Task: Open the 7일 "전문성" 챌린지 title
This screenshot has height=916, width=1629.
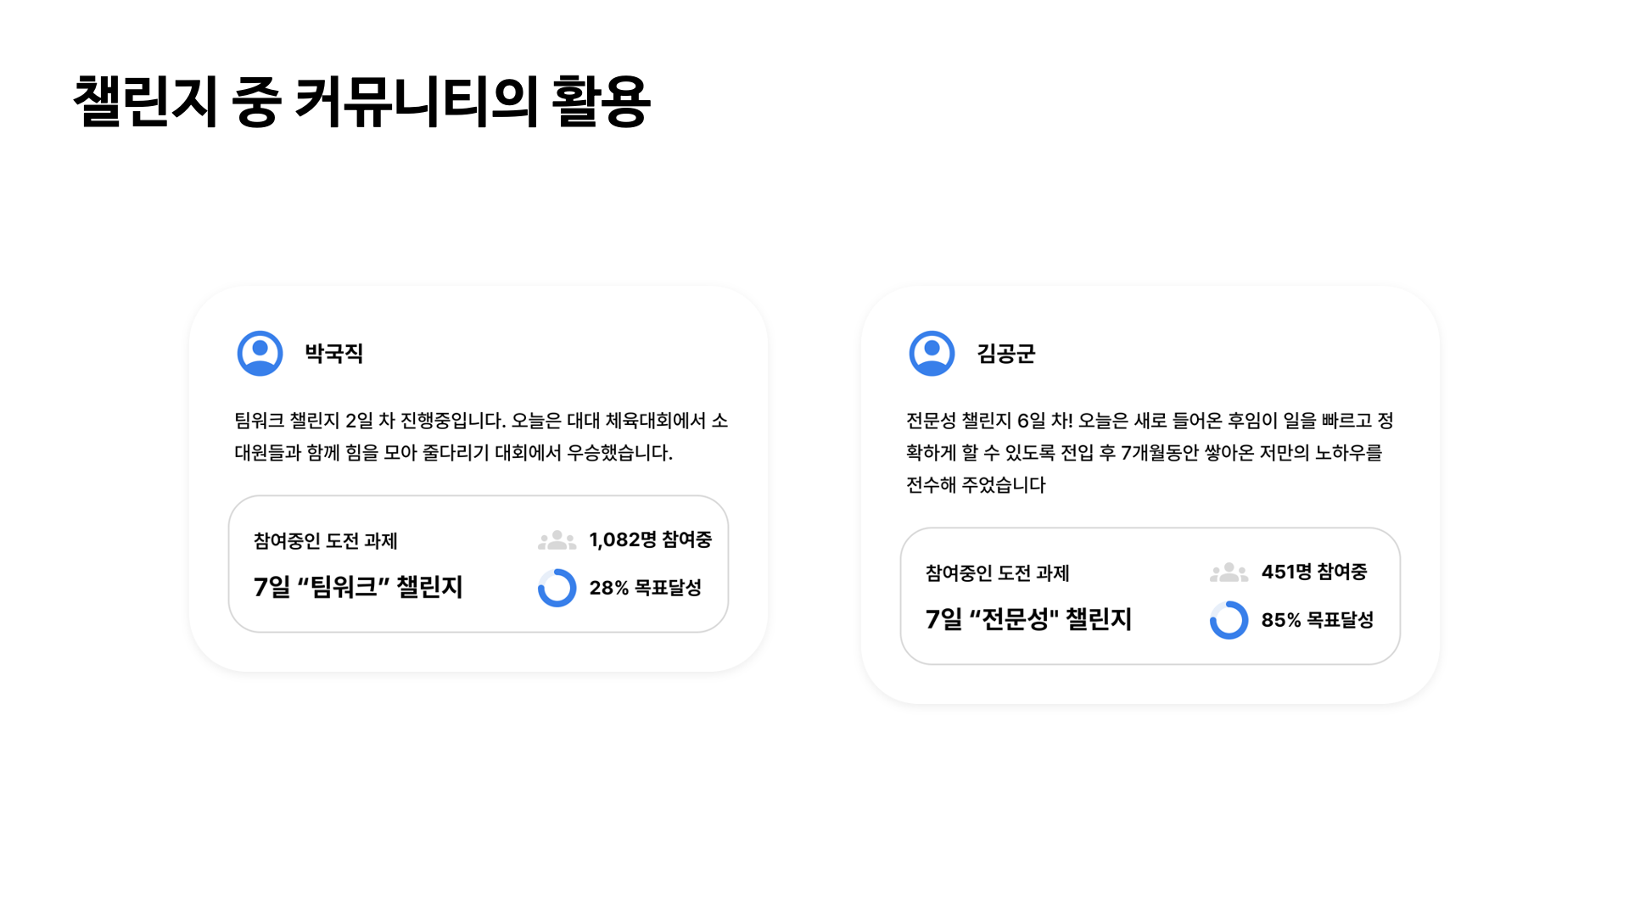Action: pyautogui.click(x=1028, y=619)
